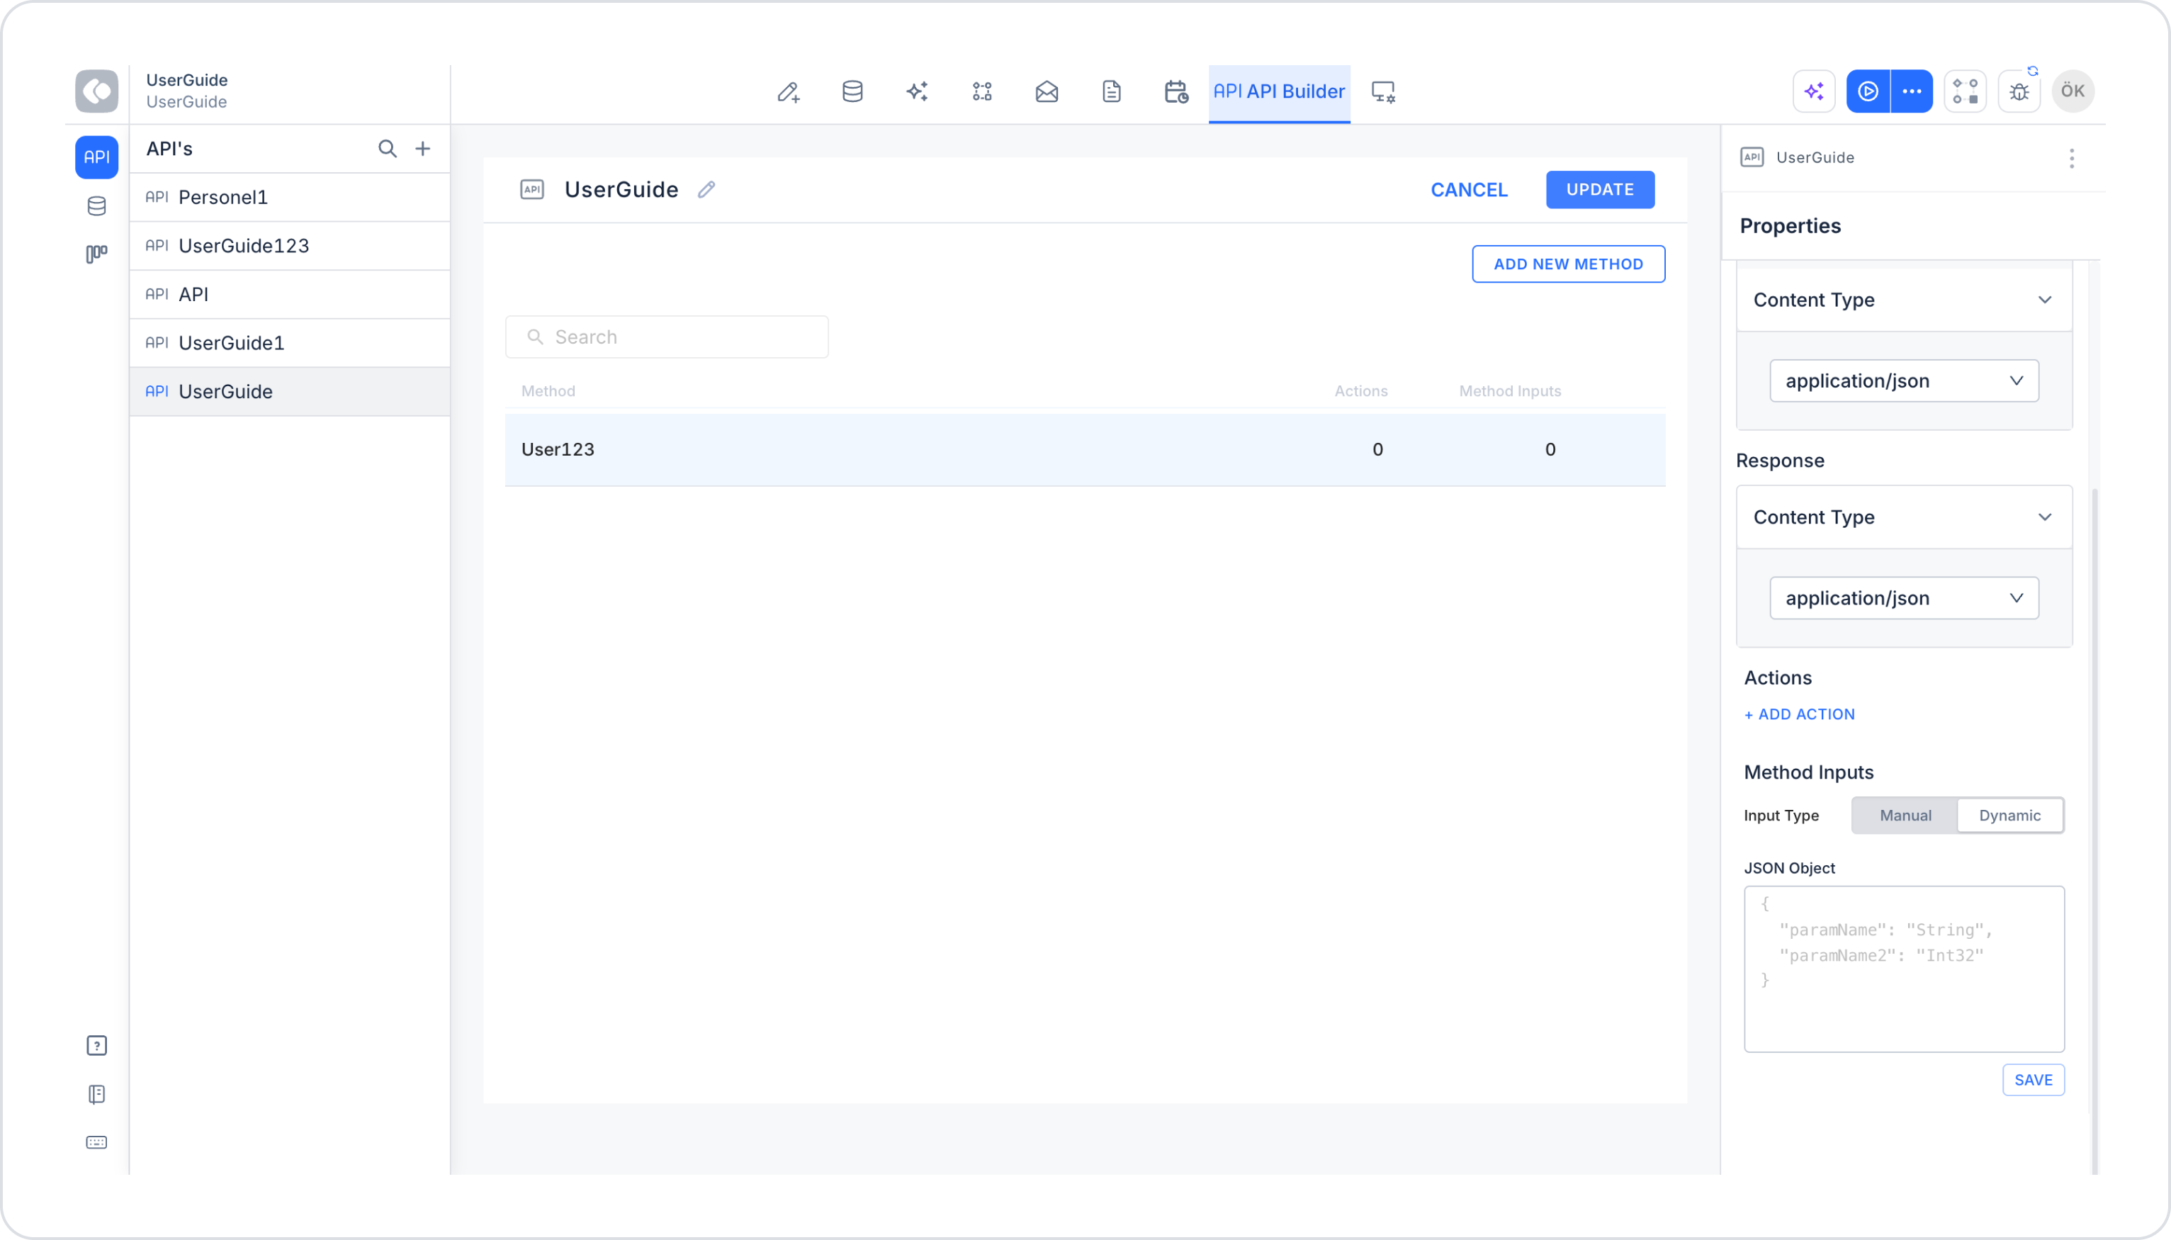Click the AI sparkle icon in top toolbar
This screenshot has height=1240, width=2171.
(917, 91)
